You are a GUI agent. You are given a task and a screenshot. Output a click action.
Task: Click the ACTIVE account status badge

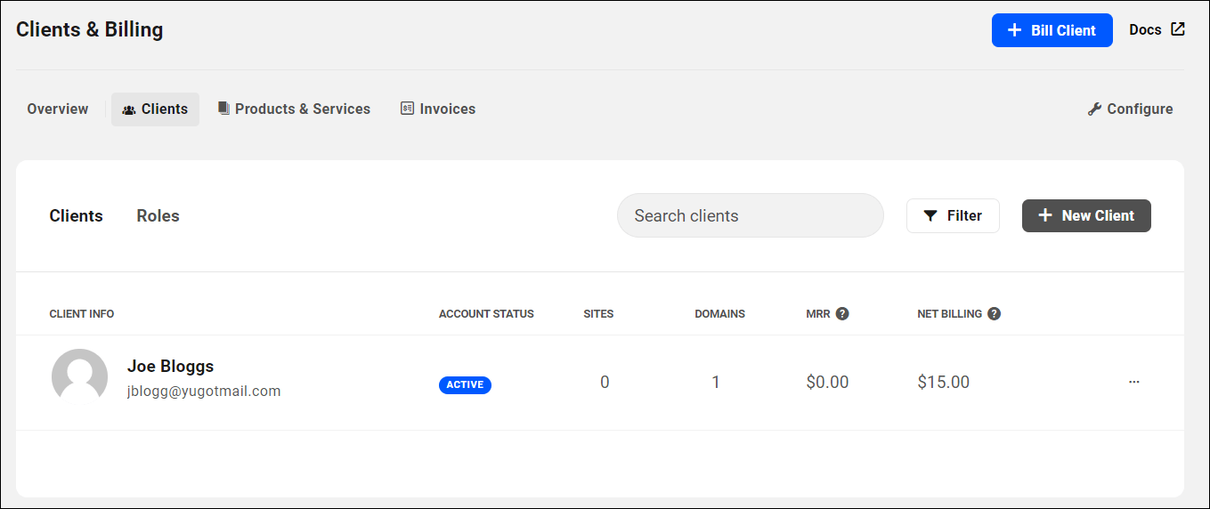pyautogui.click(x=465, y=385)
